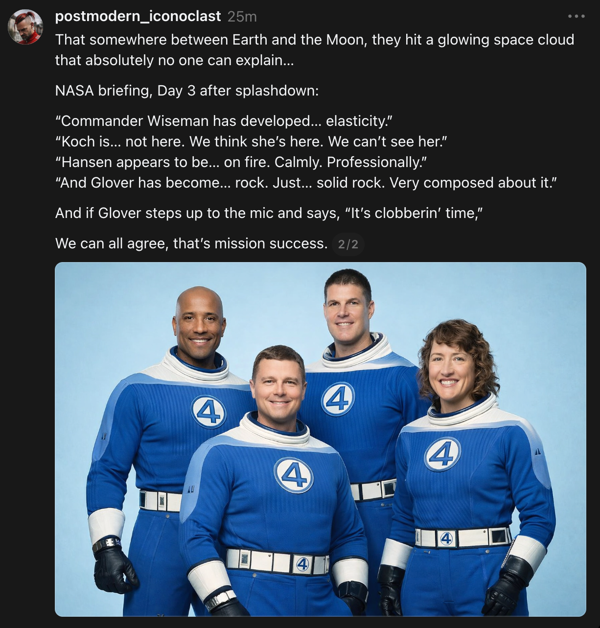Click the "Koch is… not here" line
The image size is (600, 628).
tap(251, 142)
